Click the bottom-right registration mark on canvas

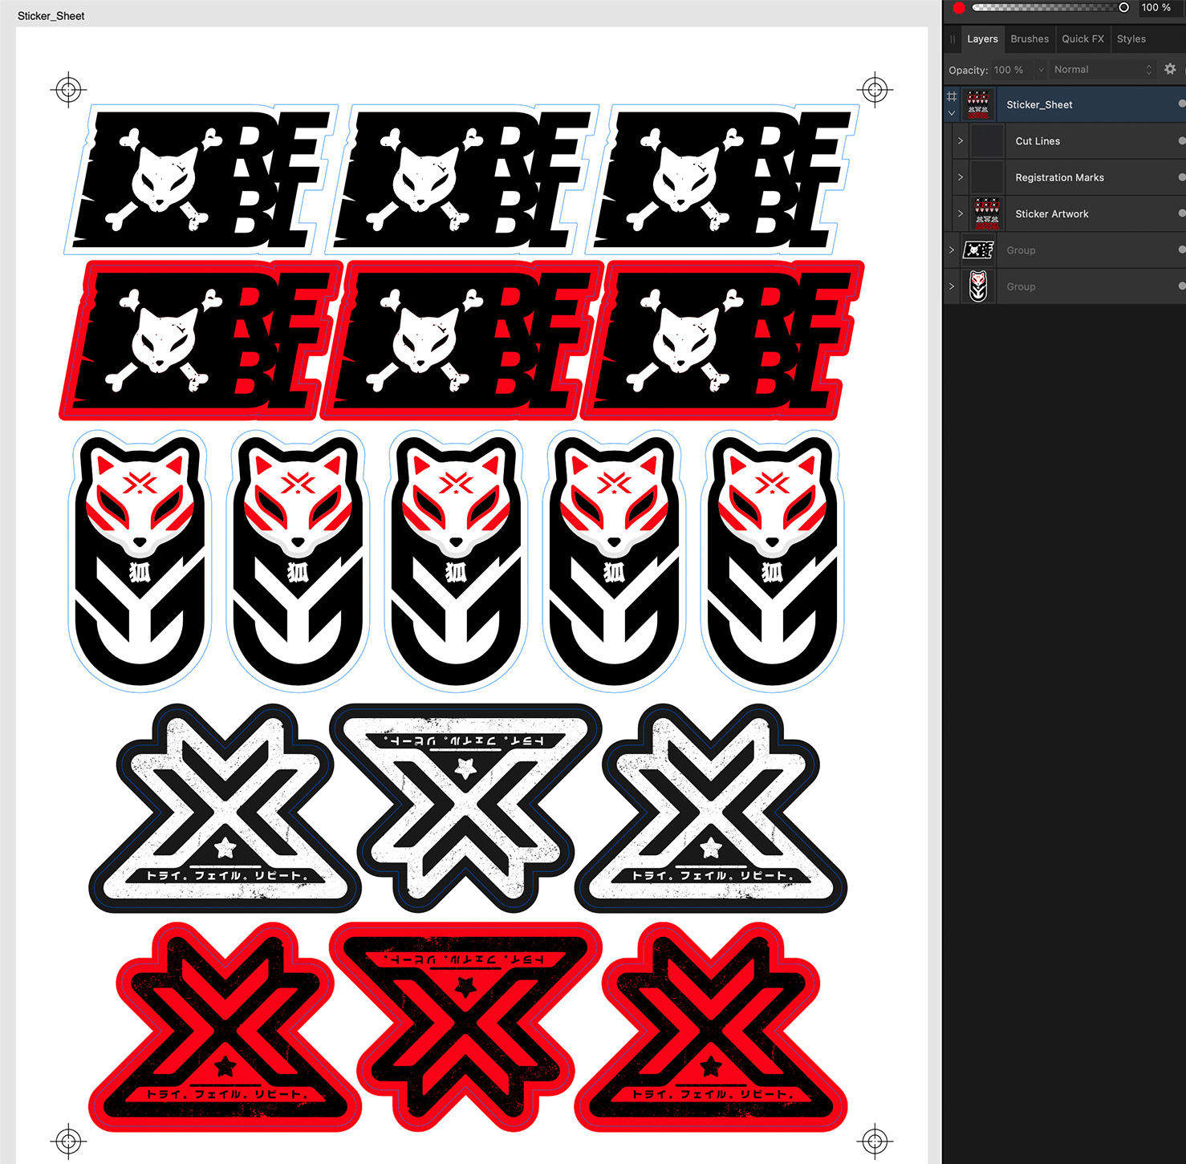(875, 1140)
